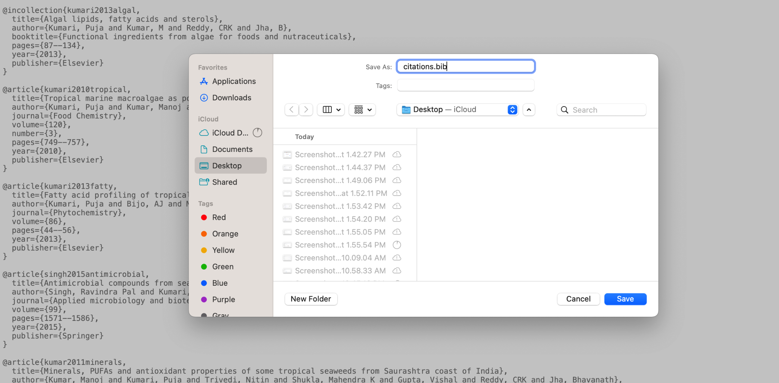Click @article{kumari2013fatty entry in editor
Image resolution: width=779 pixels, height=383 pixels.
(x=60, y=186)
